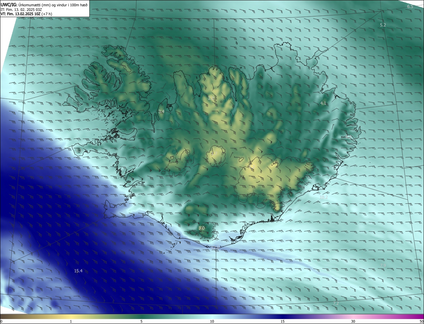Click the color scale tick labeled 0

[1, 321]
